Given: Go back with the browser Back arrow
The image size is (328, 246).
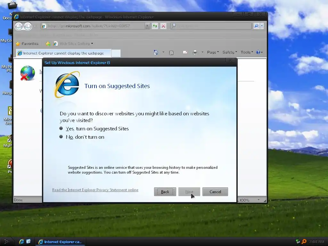Looking at the screenshot, I should 19,26.
